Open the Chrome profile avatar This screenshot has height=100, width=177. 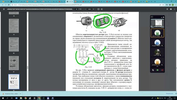coord(173,5)
